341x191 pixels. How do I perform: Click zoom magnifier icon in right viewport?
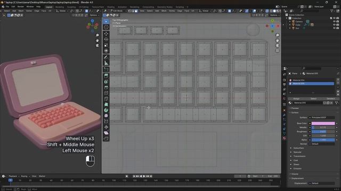pyautogui.click(x=277, y=36)
